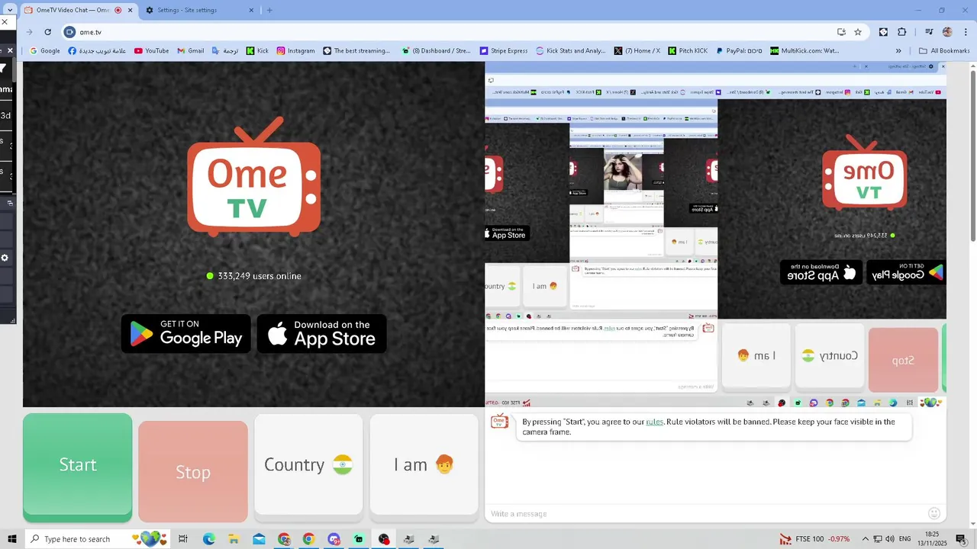Close the OmeTV Video Chat tab
This screenshot has width=977, height=549.
tap(131, 10)
